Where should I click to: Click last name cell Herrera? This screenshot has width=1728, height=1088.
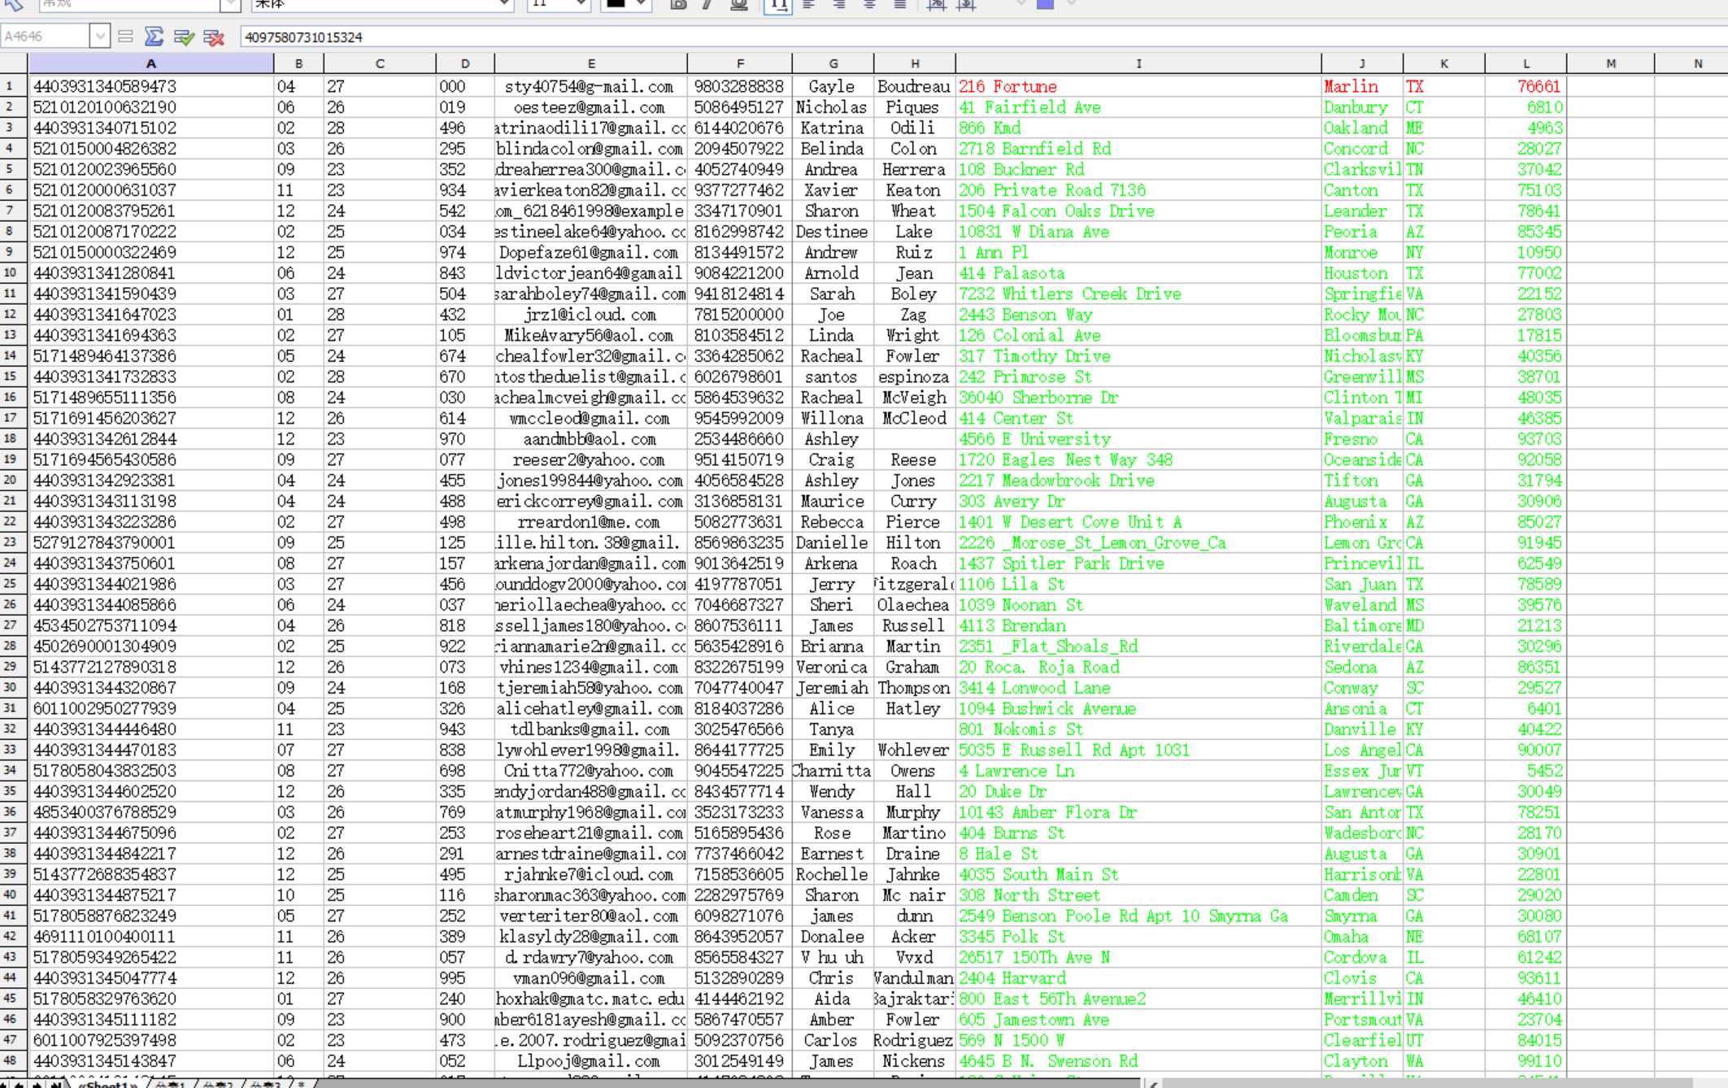[x=914, y=169]
